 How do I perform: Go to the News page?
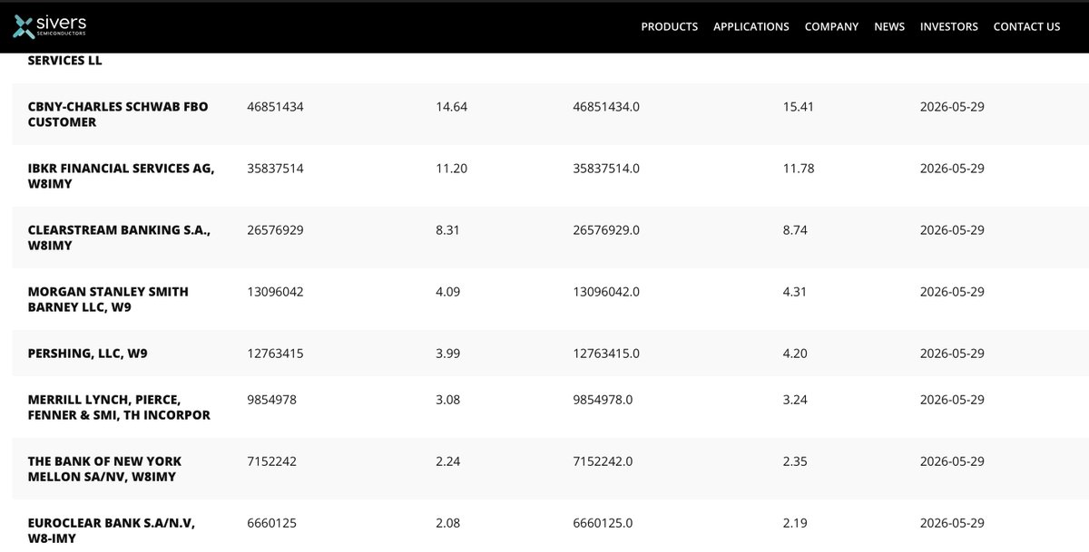pyautogui.click(x=889, y=27)
